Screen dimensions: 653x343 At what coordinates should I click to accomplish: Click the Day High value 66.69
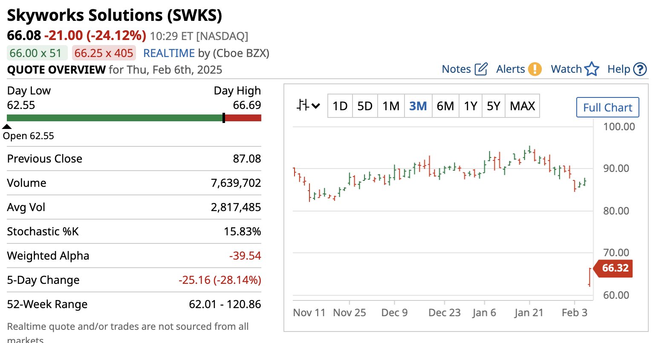(x=247, y=105)
